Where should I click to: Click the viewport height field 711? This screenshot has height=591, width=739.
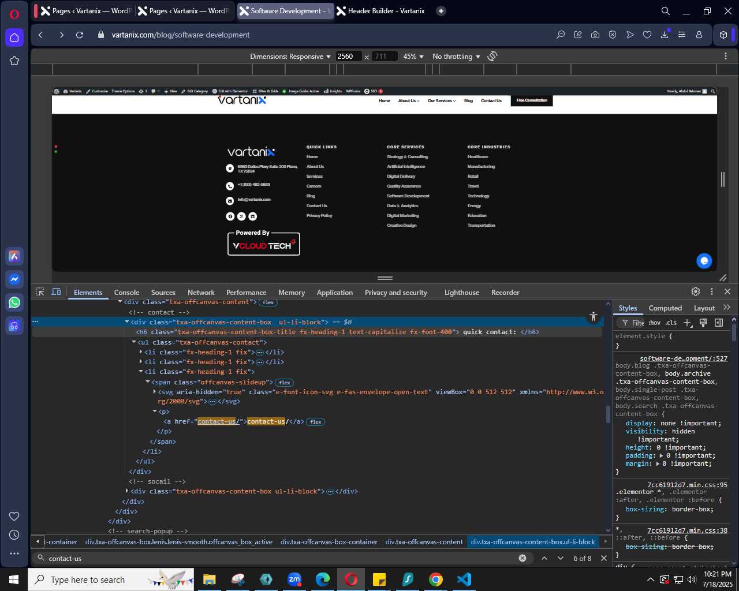point(385,57)
